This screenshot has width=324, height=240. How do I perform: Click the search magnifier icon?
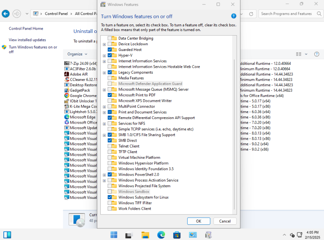[x=319, y=14]
